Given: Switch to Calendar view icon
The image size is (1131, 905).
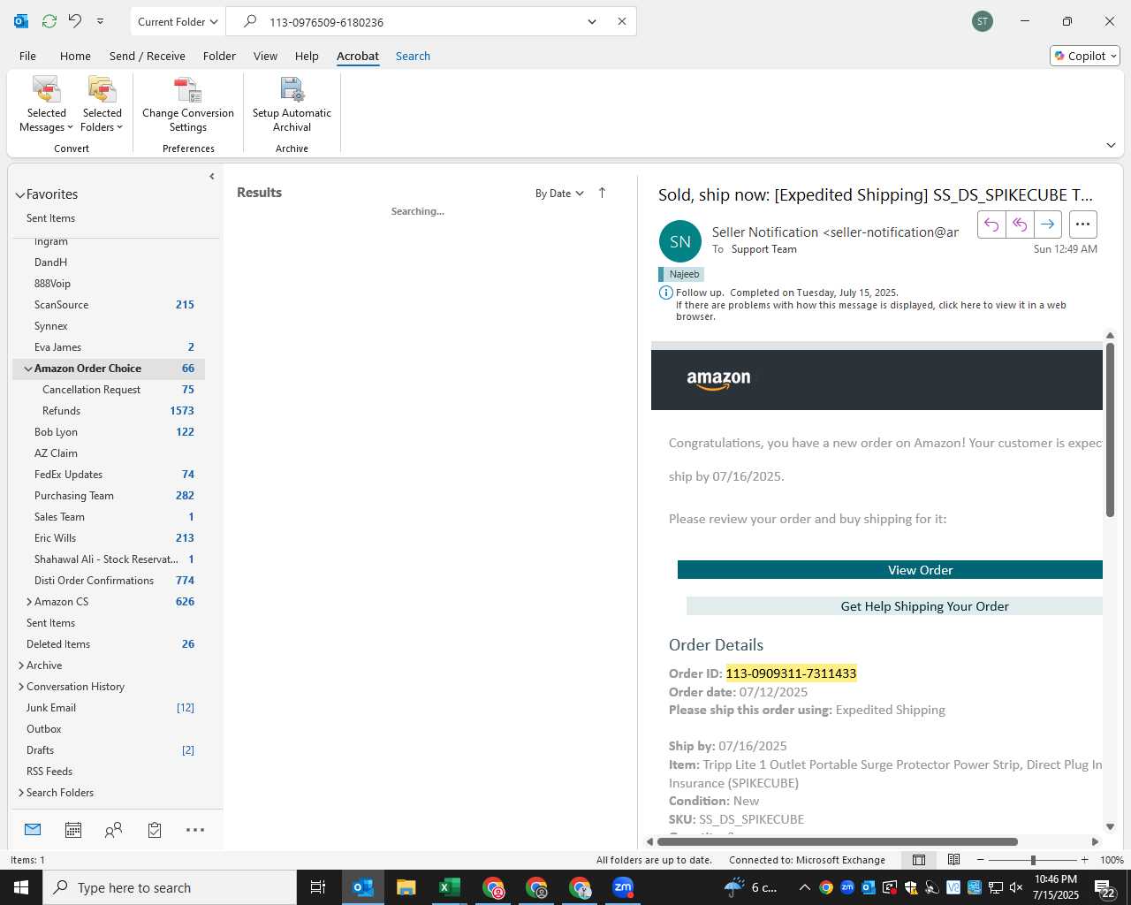Looking at the screenshot, I should (x=73, y=830).
